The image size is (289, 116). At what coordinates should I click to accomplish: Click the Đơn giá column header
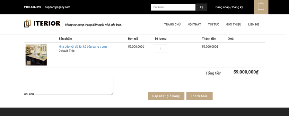[x=133, y=39]
